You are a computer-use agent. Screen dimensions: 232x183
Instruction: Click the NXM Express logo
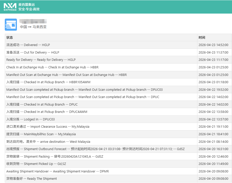(10, 7)
